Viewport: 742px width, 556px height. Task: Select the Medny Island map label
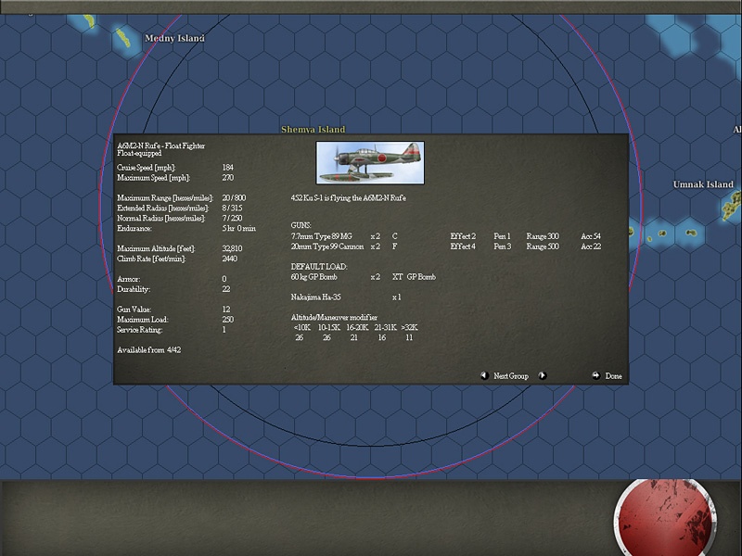[x=174, y=39]
